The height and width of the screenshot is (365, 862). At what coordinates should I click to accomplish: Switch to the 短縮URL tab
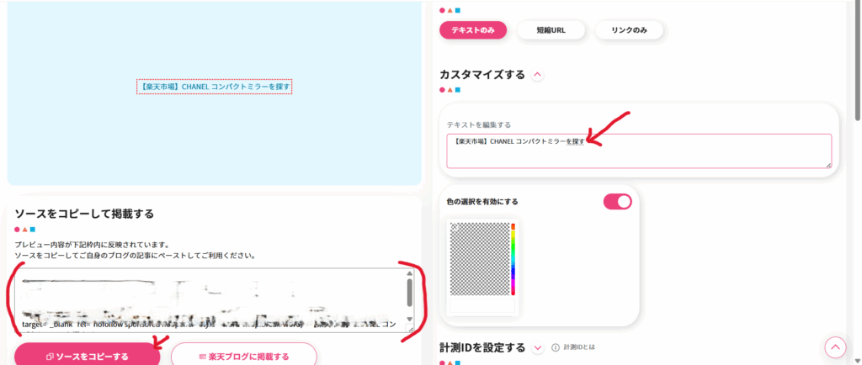pyautogui.click(x=551, y=30)
